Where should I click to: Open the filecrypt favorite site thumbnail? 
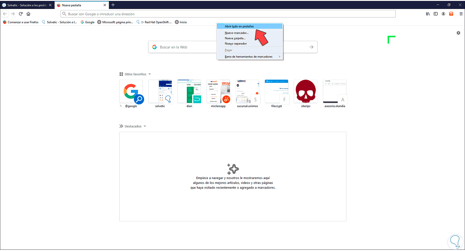[x=276, y=91]
